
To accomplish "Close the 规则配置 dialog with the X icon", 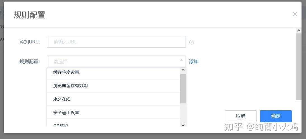I will [295, 14].
